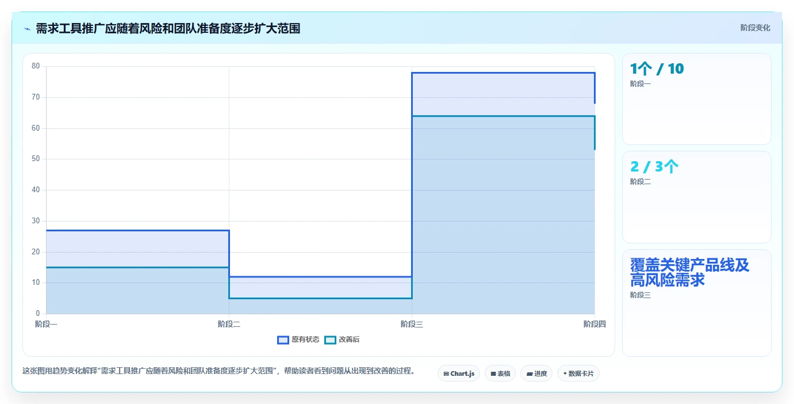Click the 表格 tag
This screenshot has width=794, height=404.
click(500, 373)
